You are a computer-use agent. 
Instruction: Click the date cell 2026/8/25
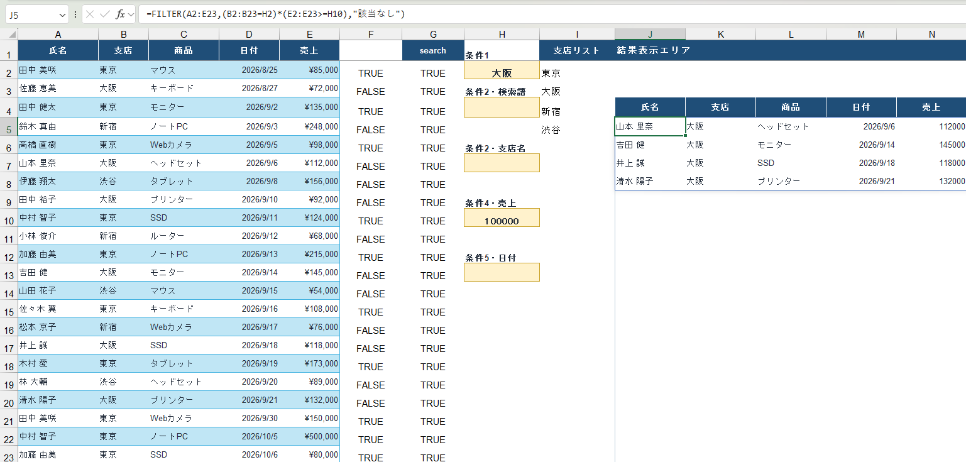tap(249, 70)
